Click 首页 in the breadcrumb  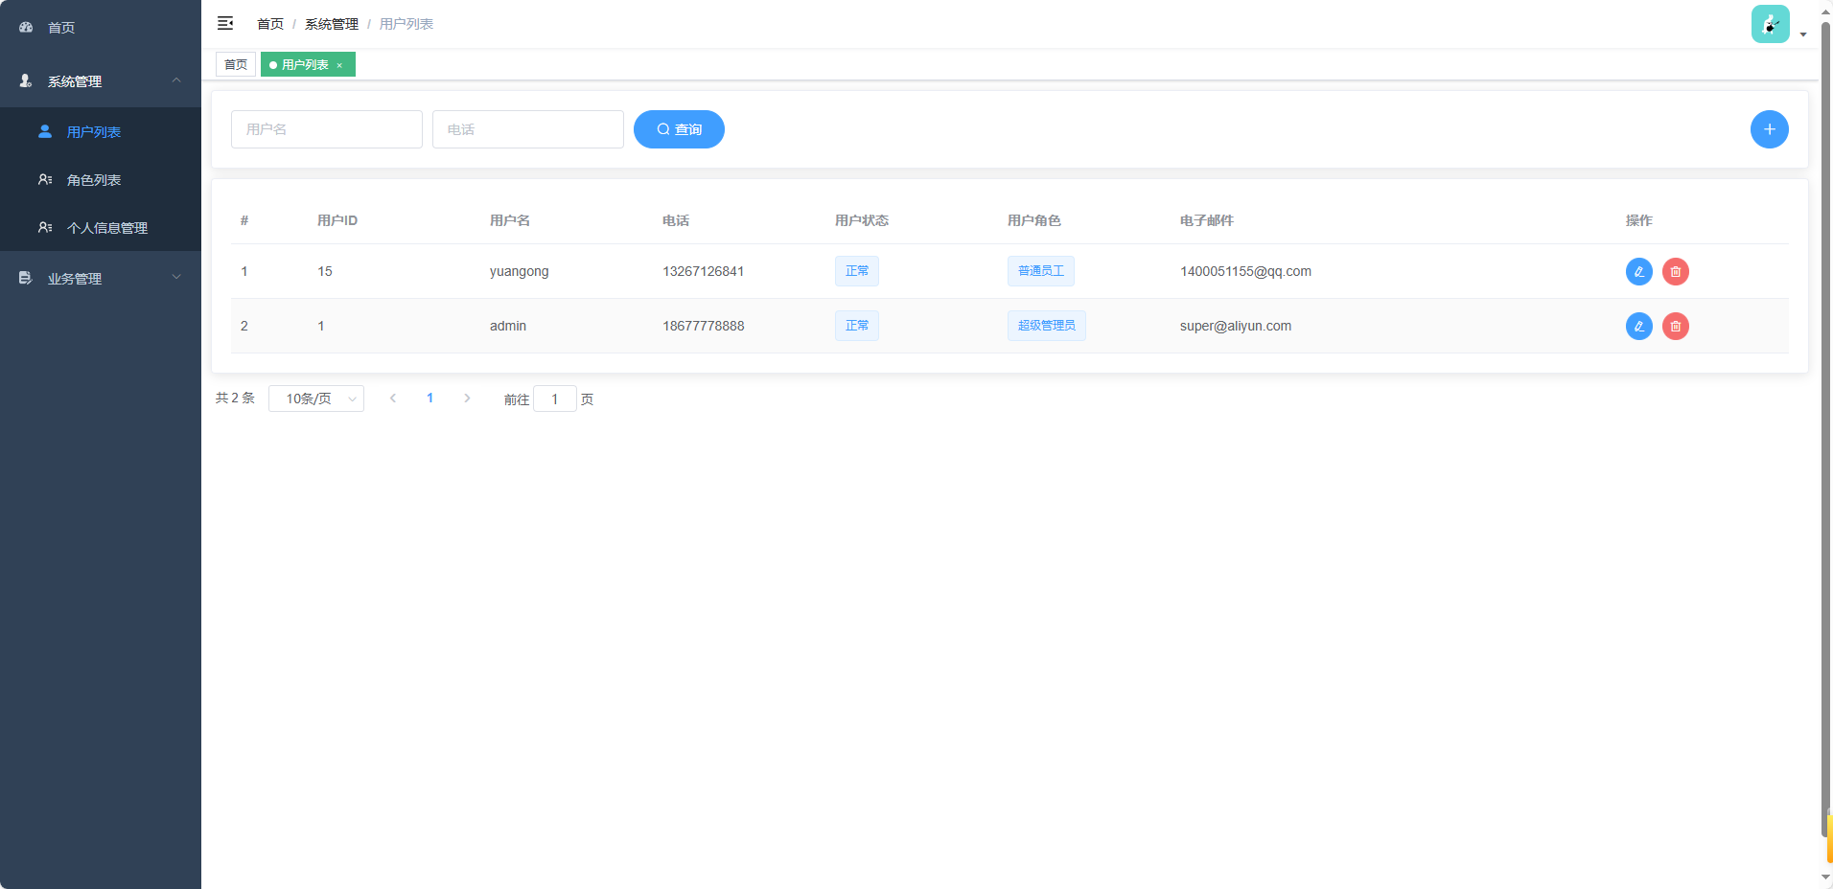point(270,24)
